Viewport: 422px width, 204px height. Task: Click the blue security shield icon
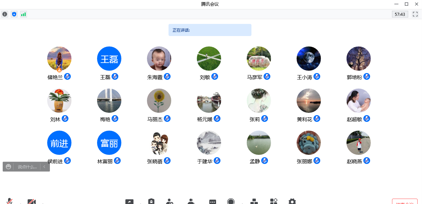point(14,14)
